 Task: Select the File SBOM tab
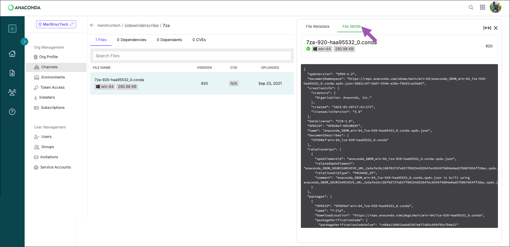click(351, 26)
